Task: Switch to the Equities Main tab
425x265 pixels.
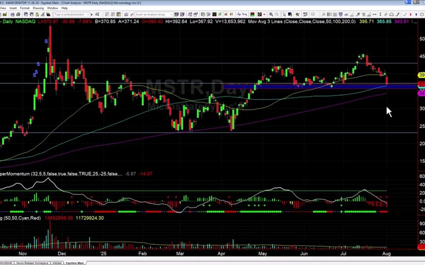Action: click(x=75, y=263)
